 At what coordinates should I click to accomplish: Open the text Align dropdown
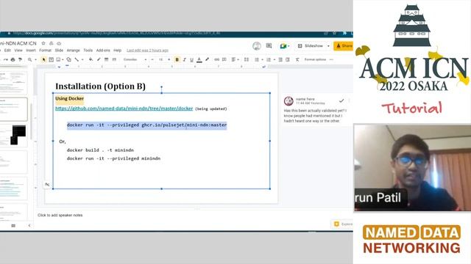pos(235,59)
